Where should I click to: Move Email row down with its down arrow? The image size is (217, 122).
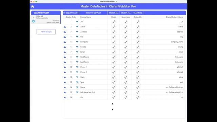77,52
